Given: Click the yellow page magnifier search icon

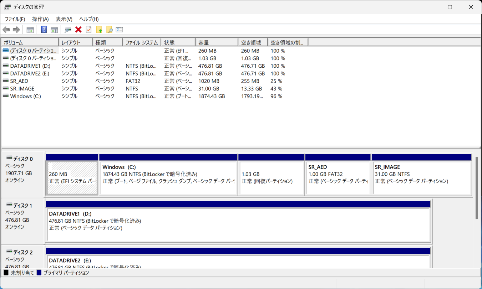Looking at the screenshot, I should [x=109, y=30].
